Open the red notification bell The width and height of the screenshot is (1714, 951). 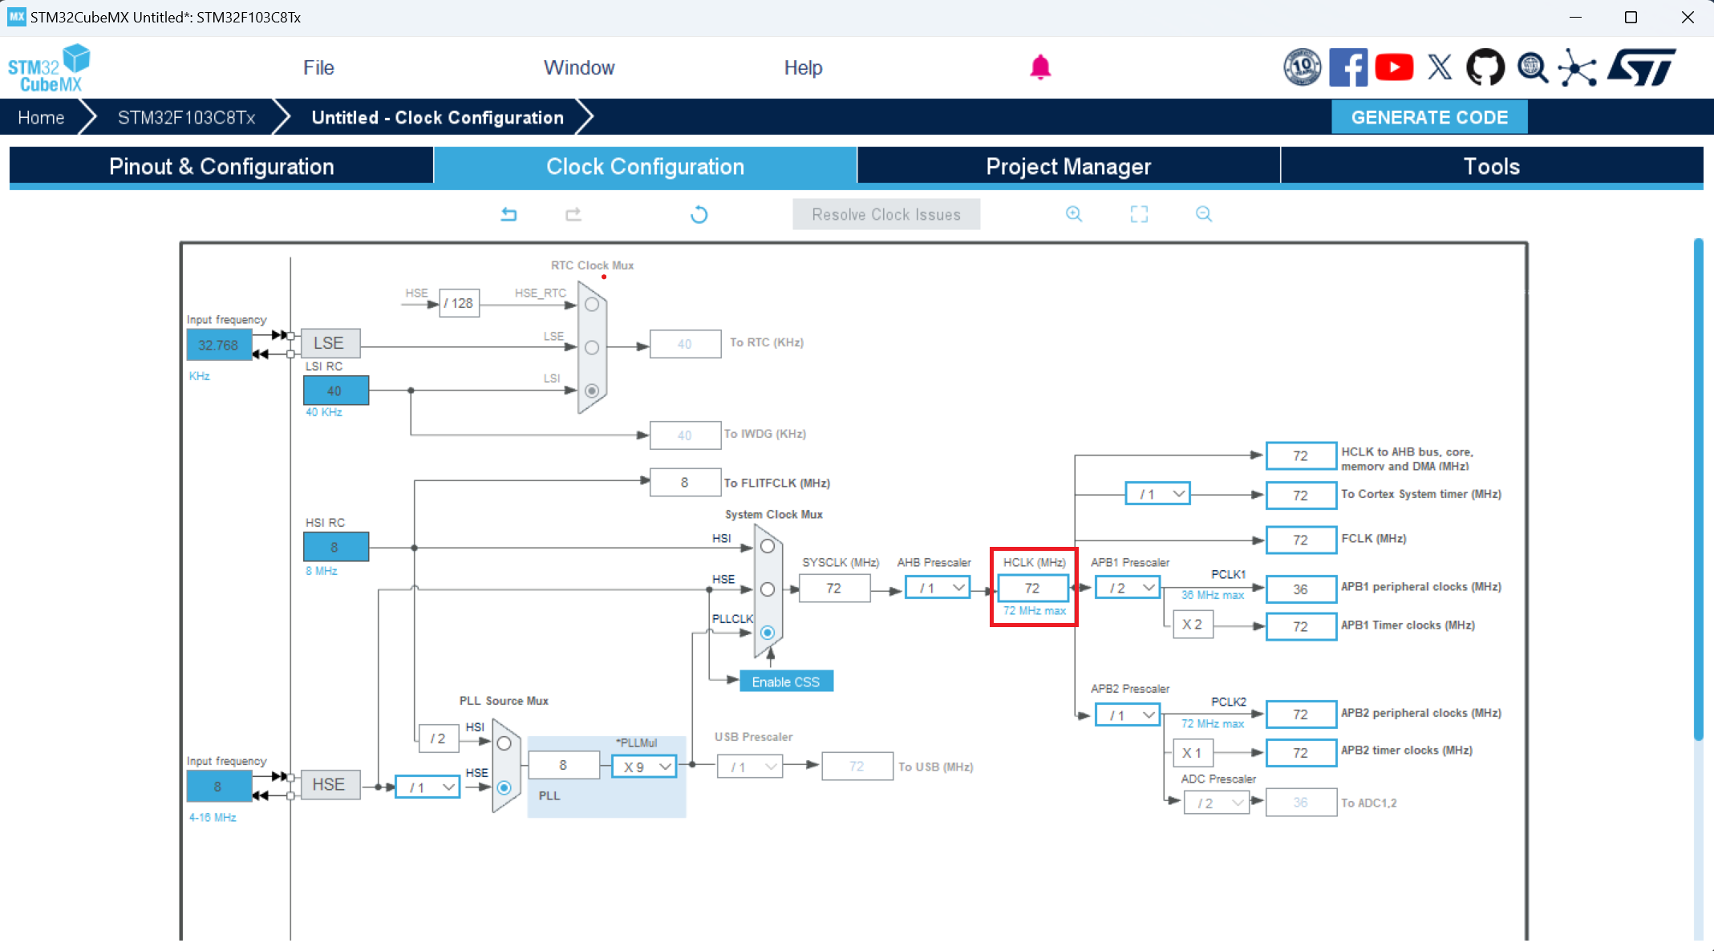click(x=1039, y=67)
